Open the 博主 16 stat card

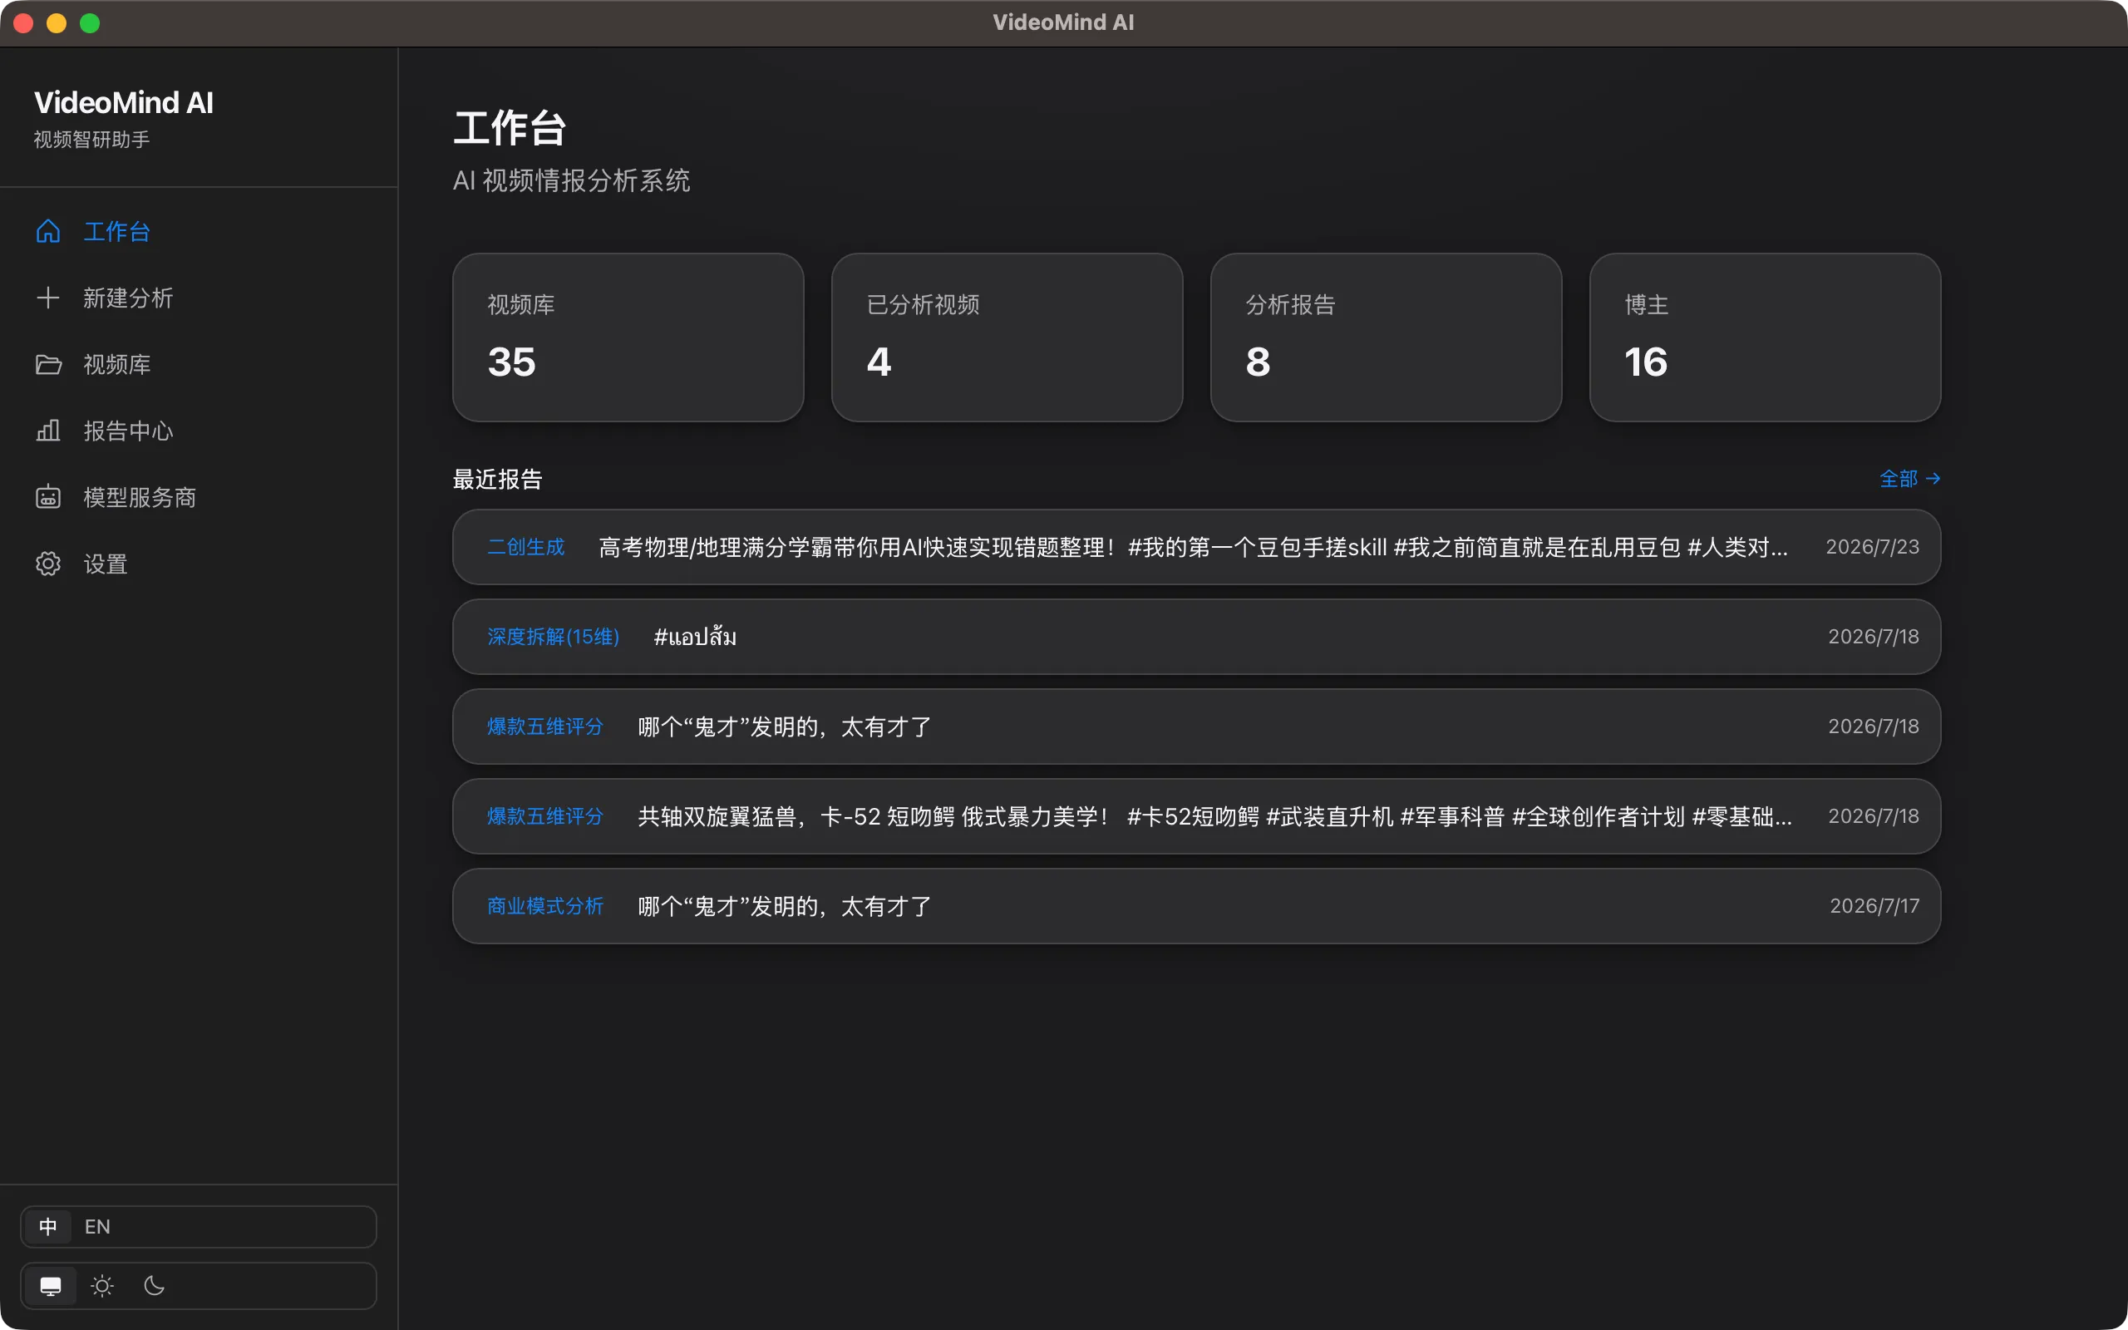coord(1765,337)
